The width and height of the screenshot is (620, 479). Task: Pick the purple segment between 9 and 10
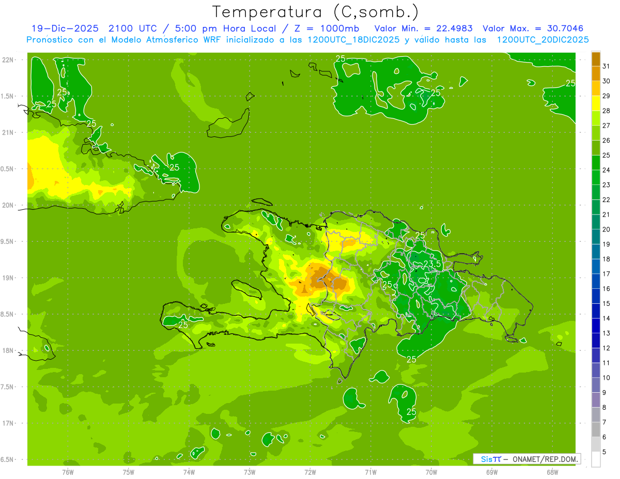[596, 385]
